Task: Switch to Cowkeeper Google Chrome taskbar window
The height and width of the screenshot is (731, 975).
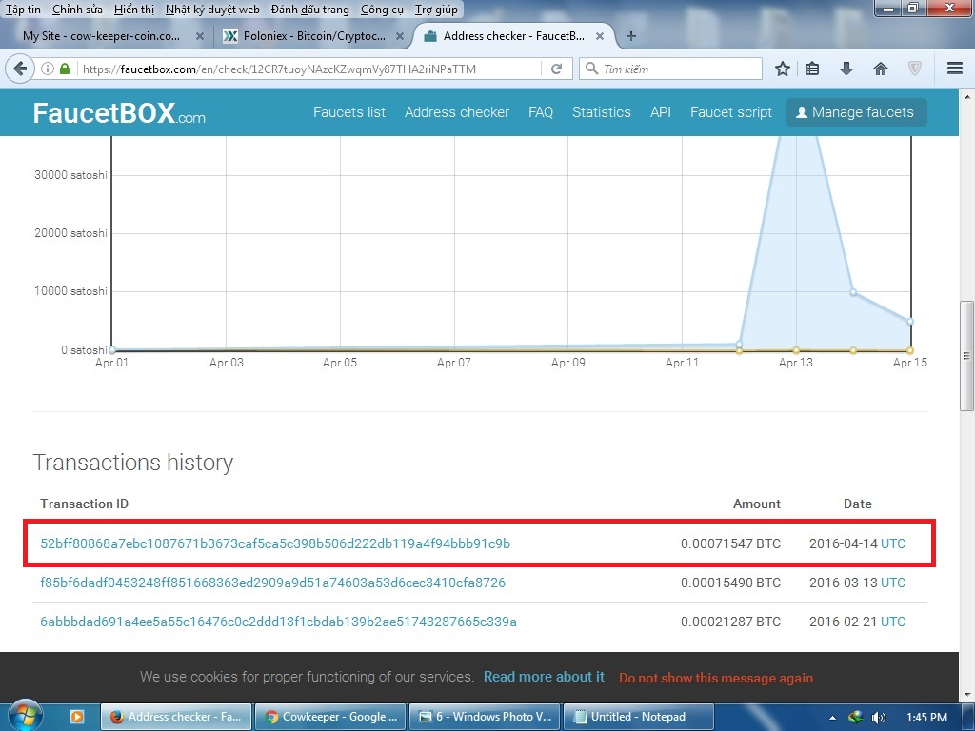Action: 330,717
